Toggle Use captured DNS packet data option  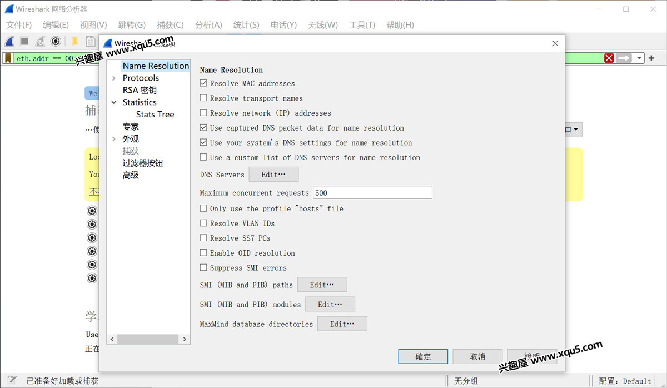pyautogui.click(x=203, y=128)
